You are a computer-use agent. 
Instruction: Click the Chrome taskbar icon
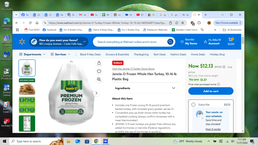pyautogui.click(x=96, y=141)
